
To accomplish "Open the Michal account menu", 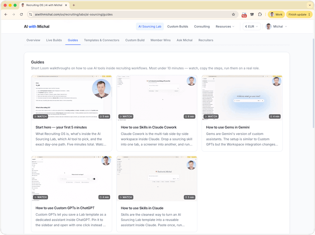I will (x=276, y=27).
